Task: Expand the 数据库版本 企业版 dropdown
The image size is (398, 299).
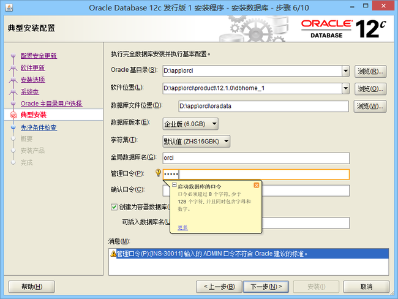Action: point(190,124)
